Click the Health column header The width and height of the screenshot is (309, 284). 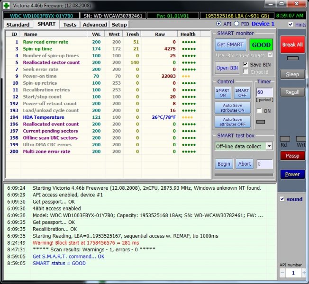189,34
